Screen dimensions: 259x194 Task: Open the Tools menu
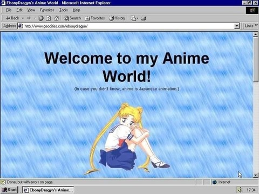pyautogui.click(x=64, y=10)
